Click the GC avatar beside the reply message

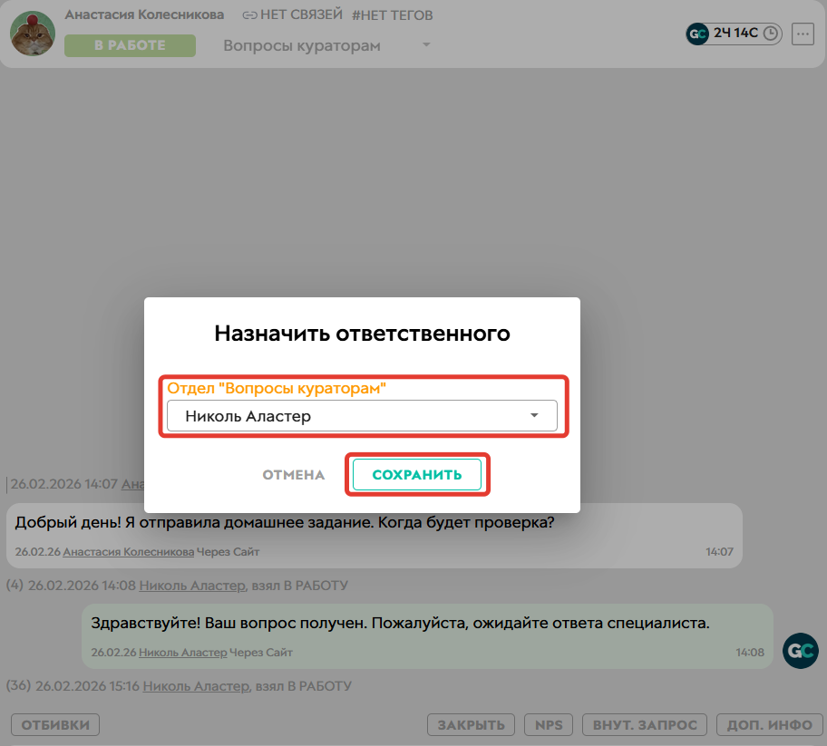(800, 651)
